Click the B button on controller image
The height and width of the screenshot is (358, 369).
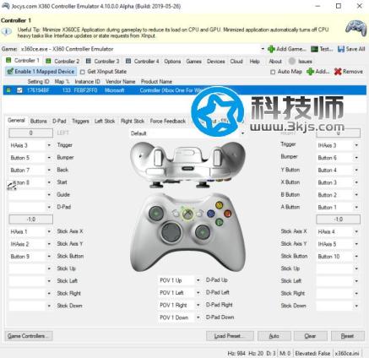tap(227, 214)
